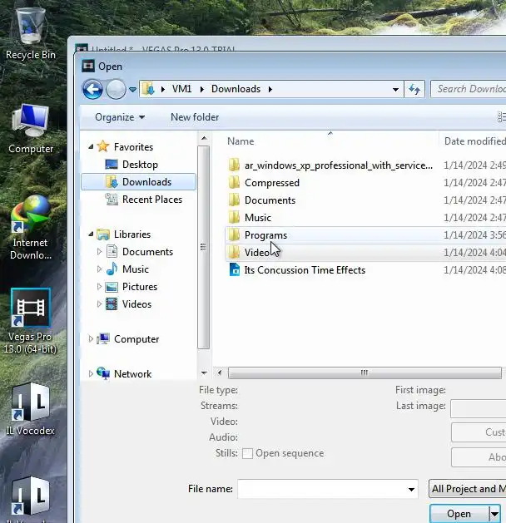Click Downloads in the address breadcrumb

click(x=236, y=89)
